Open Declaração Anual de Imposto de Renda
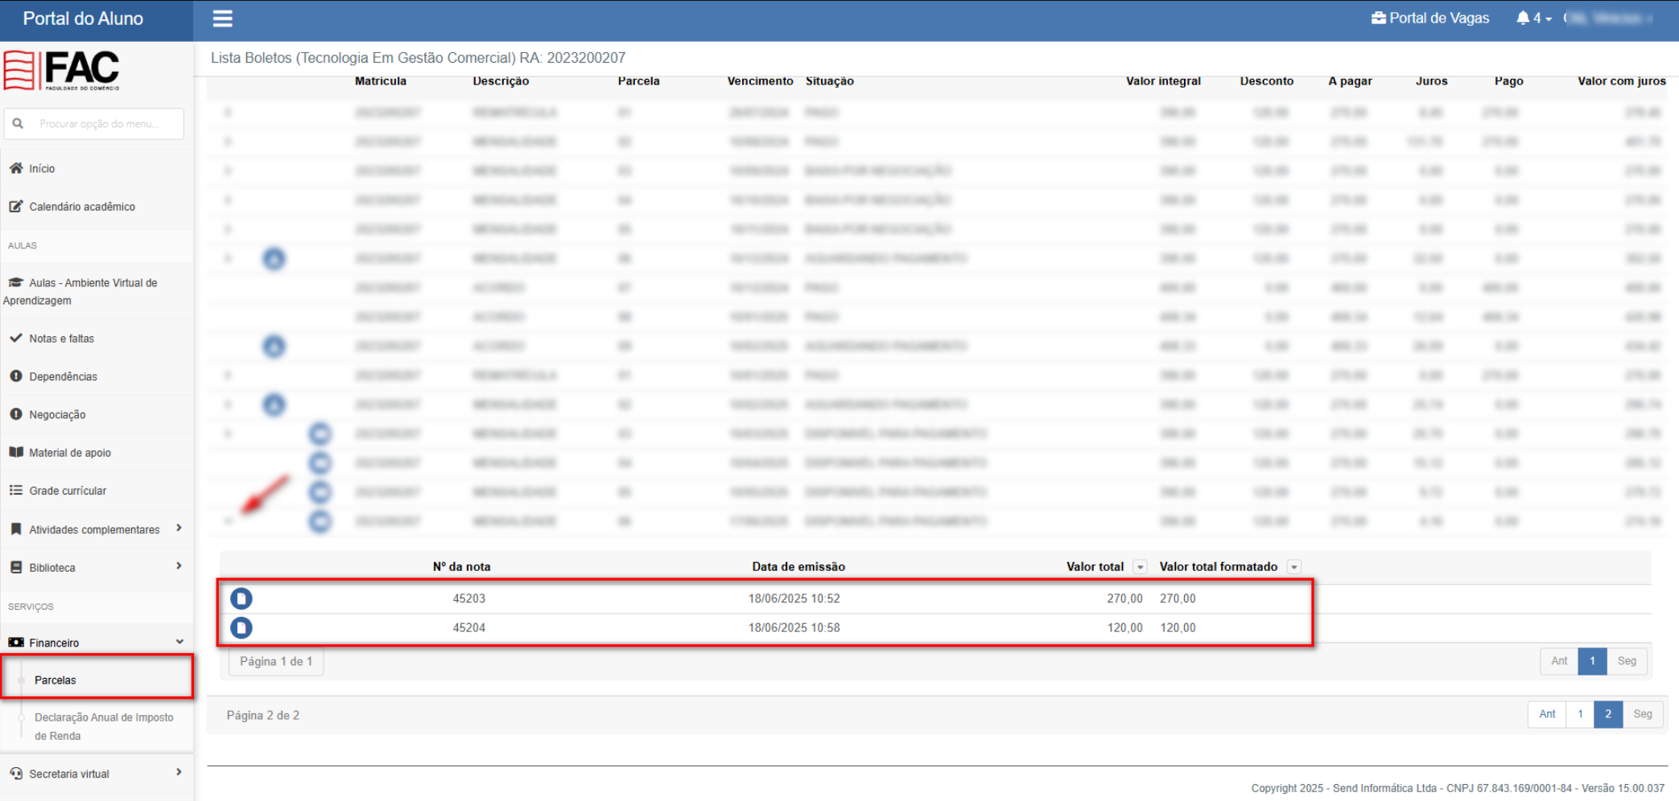The height and width of the screenshot is (801, 1679). (104, 726)
